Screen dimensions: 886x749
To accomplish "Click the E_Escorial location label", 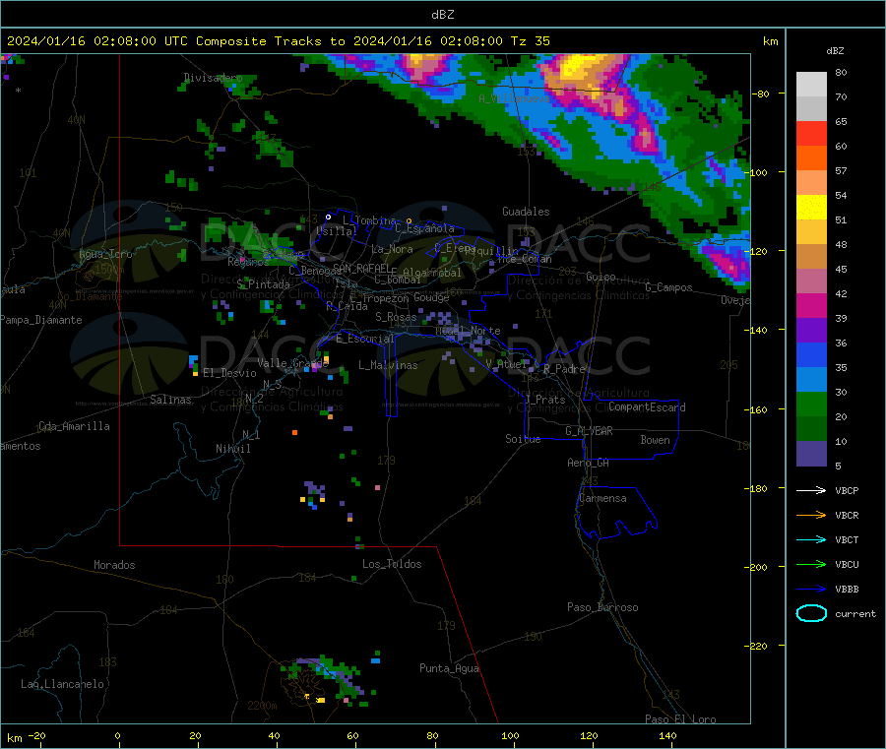I will point(365,339).
